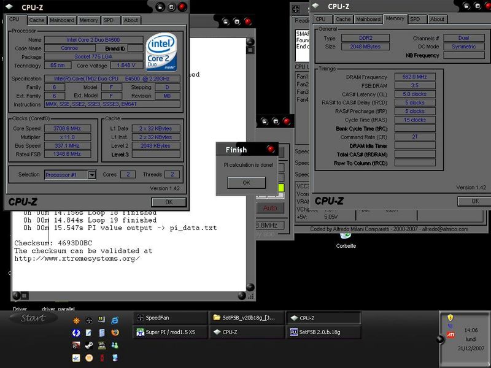The height and width of the screenshot is (368, 491).
Task: Click the http://www.xtremesystems.org/ text
Action: click(x=77, y=259)
